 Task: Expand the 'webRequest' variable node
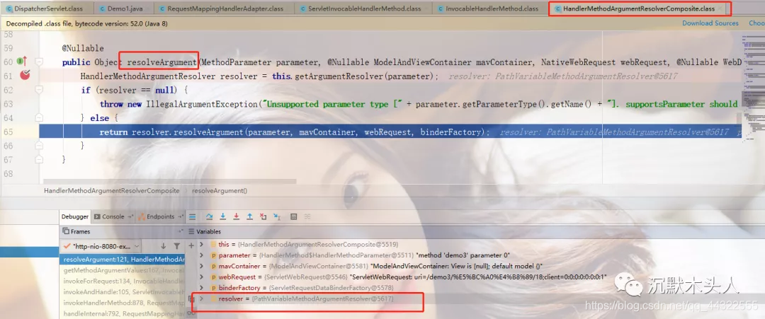coord(202,277)
